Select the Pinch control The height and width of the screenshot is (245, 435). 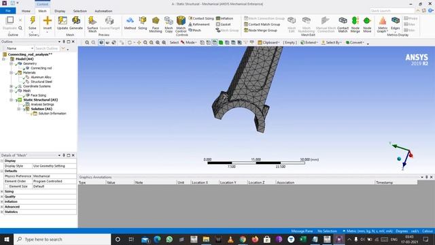click(x=195, y=30)
